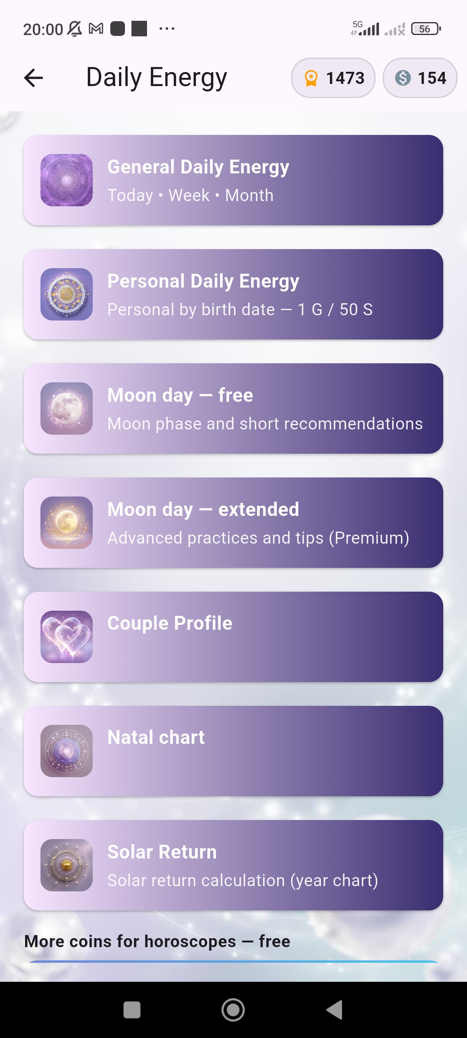Select the full moon icon for Moon day free
Screen dimensions: 467x1038
pos(67,408)
